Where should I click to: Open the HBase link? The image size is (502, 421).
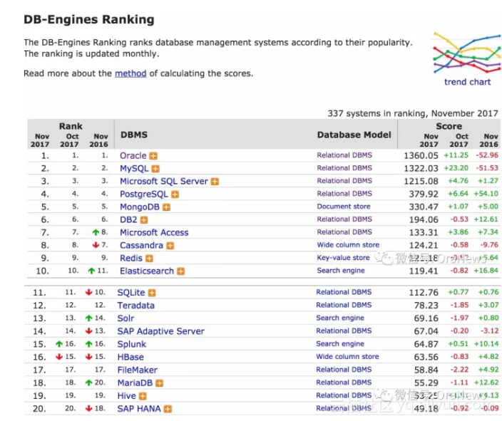click(130, 357)
